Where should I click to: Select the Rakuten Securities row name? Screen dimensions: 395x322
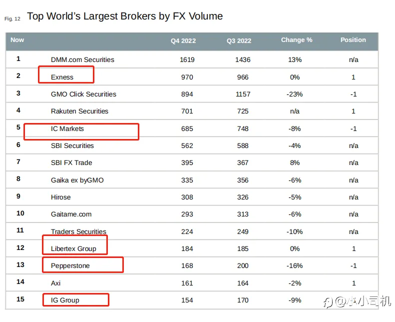coord(79,111)
